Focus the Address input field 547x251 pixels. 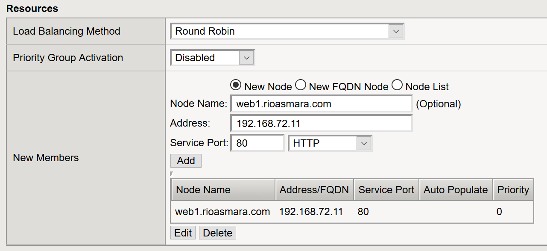[x=321, y=124]
